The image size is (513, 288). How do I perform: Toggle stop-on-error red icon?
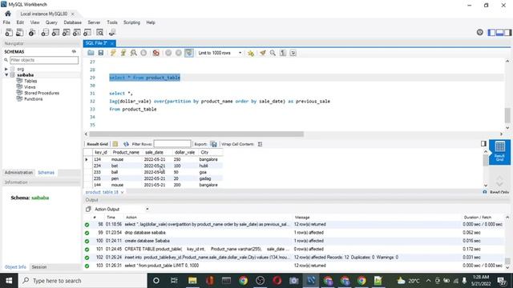coord(156,53)
